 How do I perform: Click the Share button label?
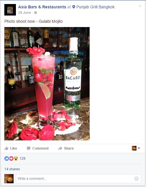click(69, 148)
